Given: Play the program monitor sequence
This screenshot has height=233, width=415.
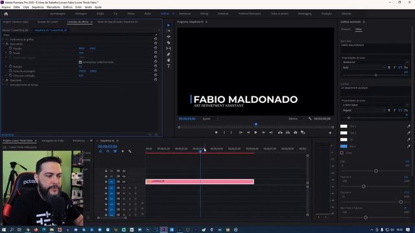Looking at the screenshot, I should pos(255,132).
